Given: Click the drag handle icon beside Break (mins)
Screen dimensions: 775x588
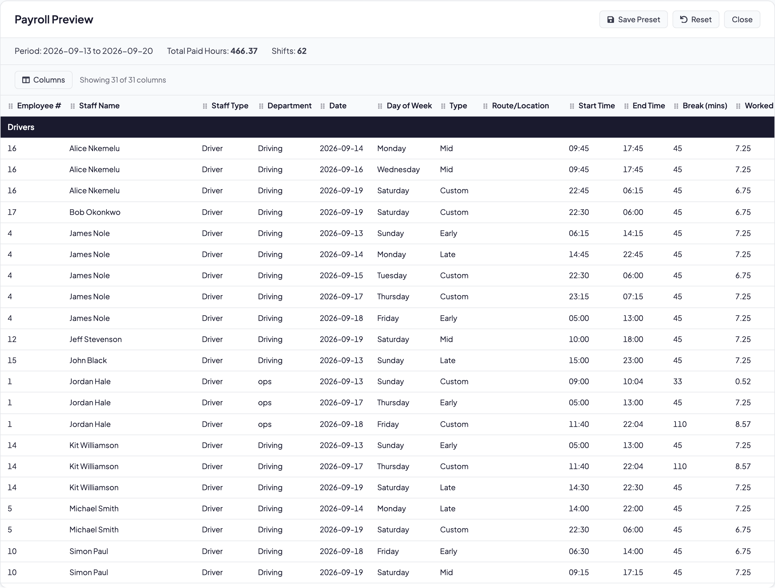Looking at the screenshot, I should pyautogui.click(x=676, y=106).
